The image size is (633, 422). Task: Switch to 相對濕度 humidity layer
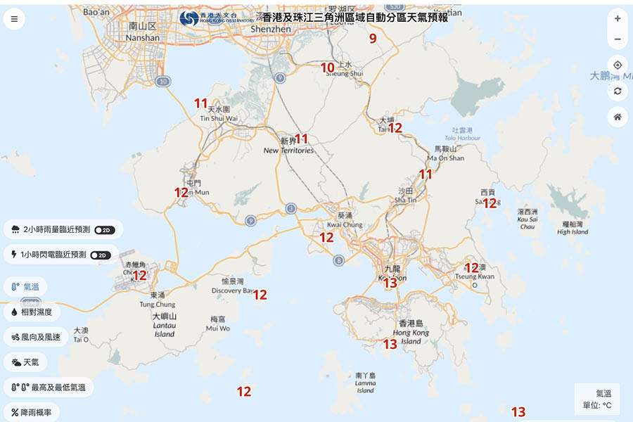pyautogui.click(x=32, y=312)
